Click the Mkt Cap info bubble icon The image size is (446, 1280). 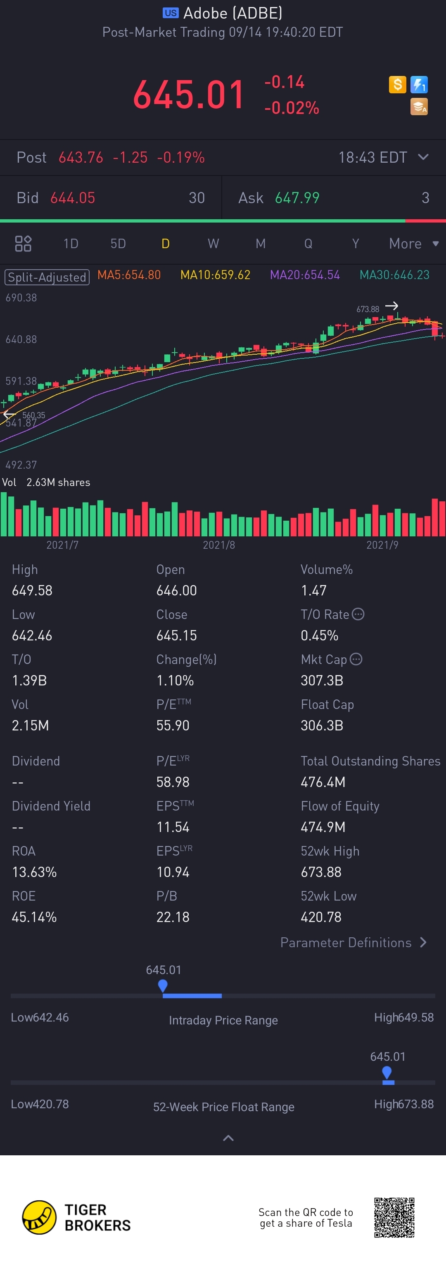356,659
